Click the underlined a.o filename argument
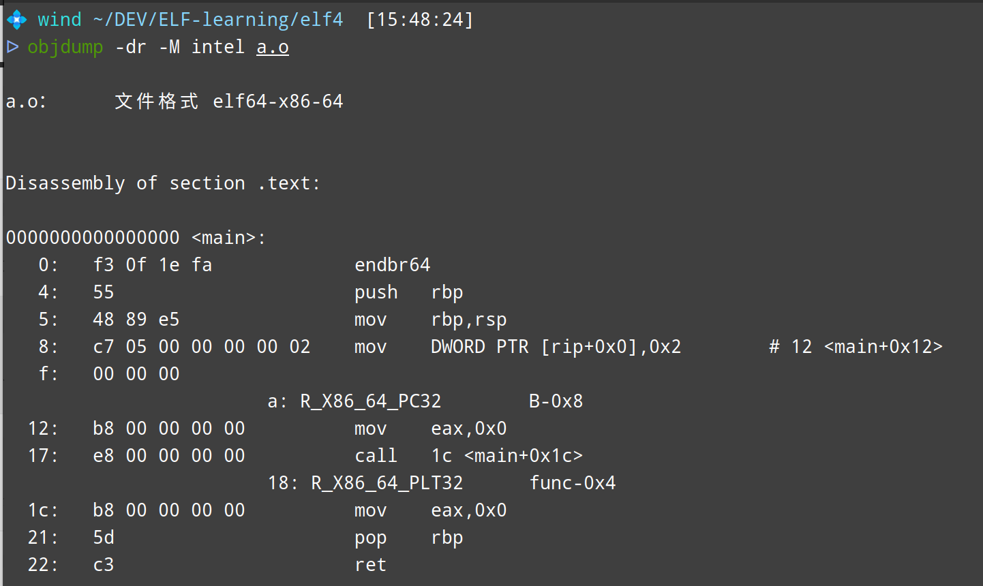 point(273,47)
